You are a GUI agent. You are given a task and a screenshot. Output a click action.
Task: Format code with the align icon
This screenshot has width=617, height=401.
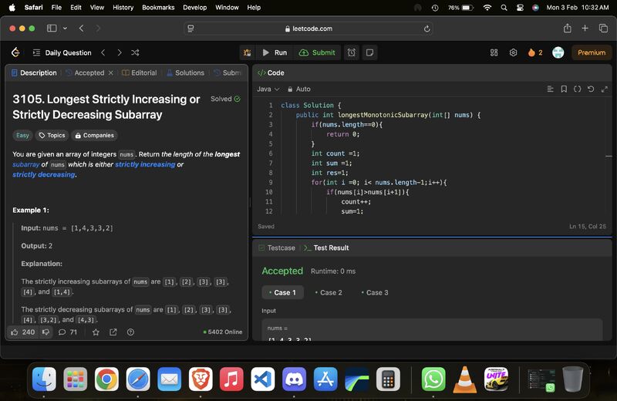click(550, 89)
